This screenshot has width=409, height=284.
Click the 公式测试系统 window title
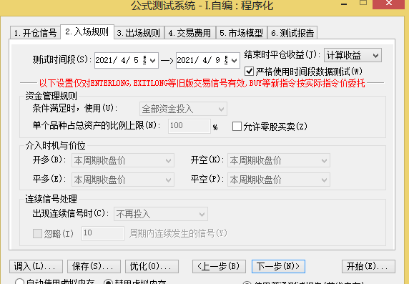pyautogui.click(x=202, y=6)
